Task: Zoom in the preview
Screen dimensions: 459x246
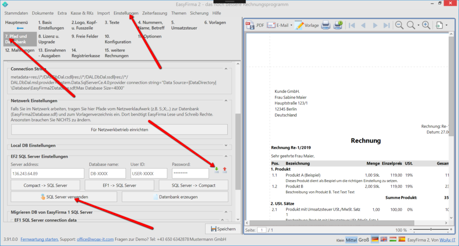Action: pos(426,25)
